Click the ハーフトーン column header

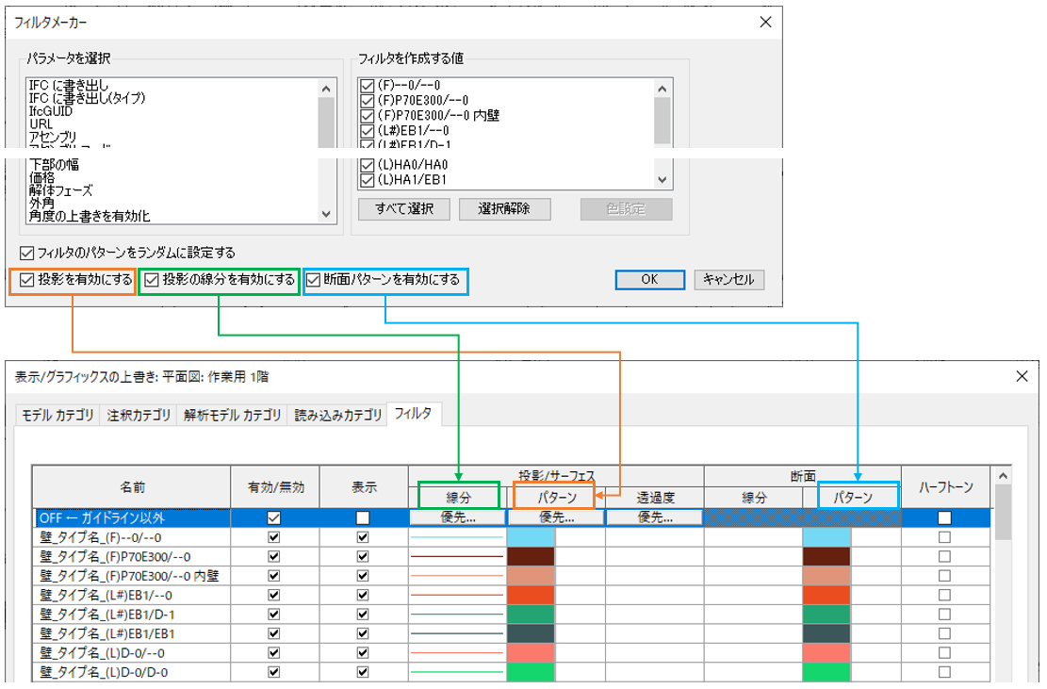[945, 487]
